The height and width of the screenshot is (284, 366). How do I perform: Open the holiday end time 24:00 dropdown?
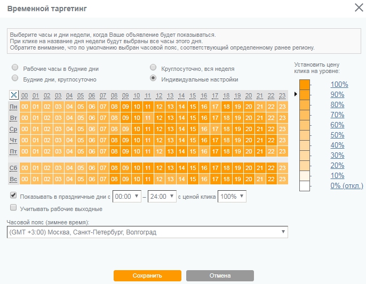tap(162, 197)
